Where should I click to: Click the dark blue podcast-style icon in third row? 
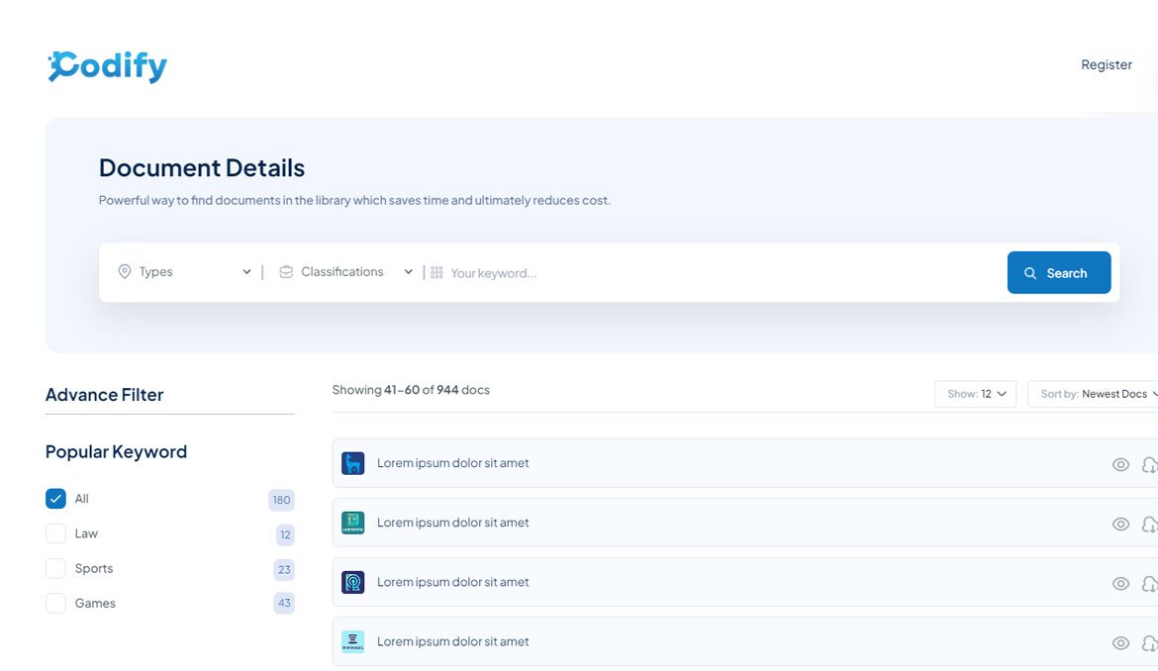click(x=353, y=582)
